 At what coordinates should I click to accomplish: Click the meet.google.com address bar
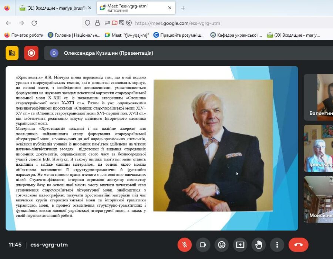point(222,23)
